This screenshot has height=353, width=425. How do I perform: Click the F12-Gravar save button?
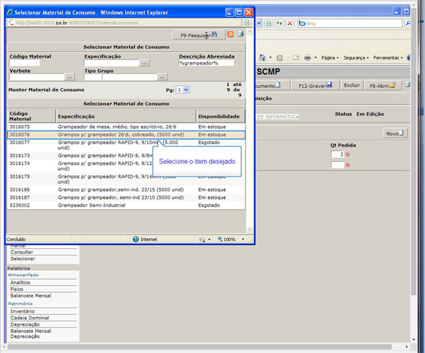click(x=315, y=85)
